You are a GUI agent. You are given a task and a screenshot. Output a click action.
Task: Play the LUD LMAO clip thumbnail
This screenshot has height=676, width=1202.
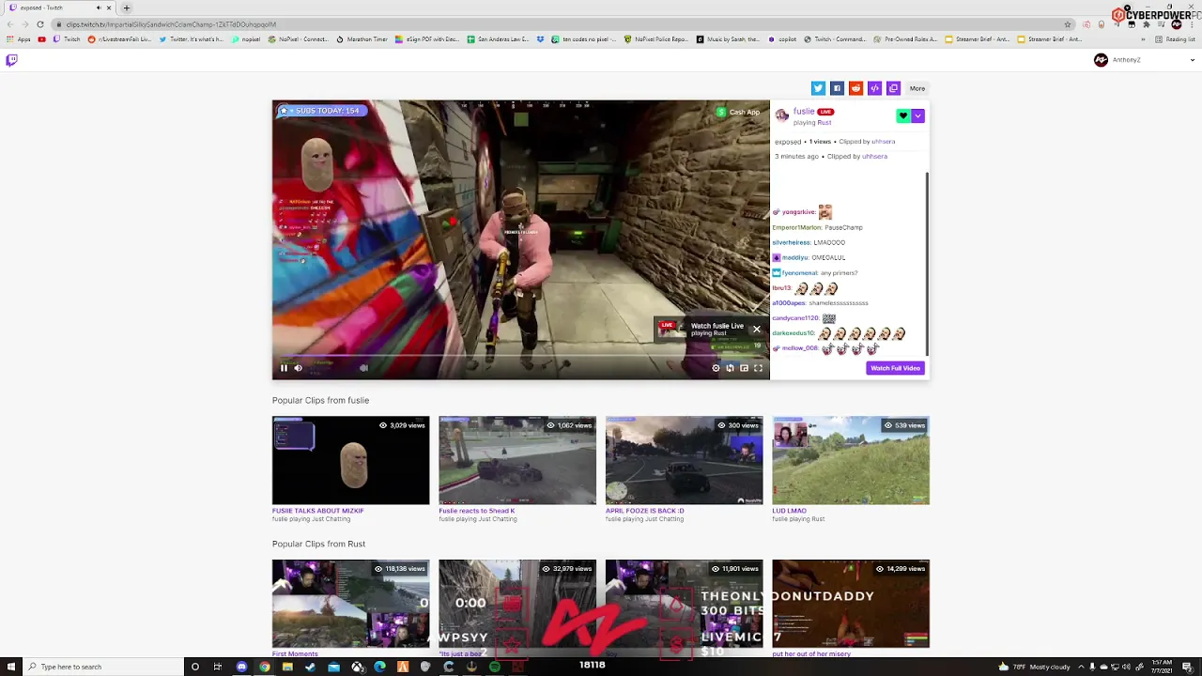(x=851, y=460)
